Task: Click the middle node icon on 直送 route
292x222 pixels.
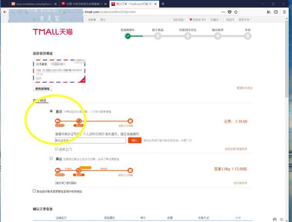Action: (79, 121)
